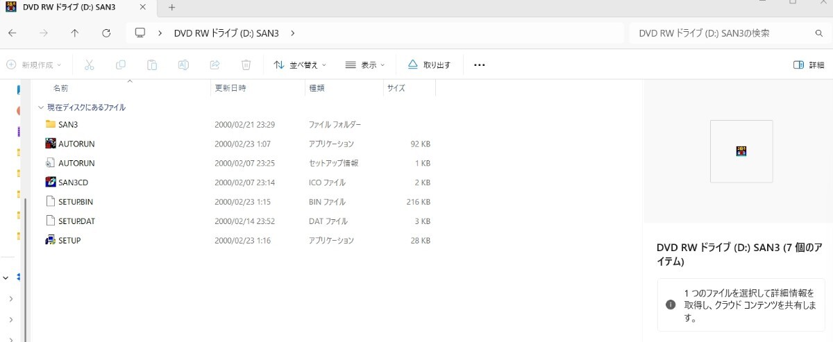The height and width of the screenshot is (342, 833).
Task: Open the 並べ替え sort dropdown
Action: (x=300, y=65)
